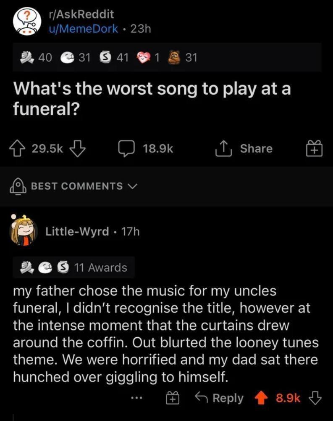333x421 pixels.
Task: Open the post's comments bubble icon
Action: [125, 149]
